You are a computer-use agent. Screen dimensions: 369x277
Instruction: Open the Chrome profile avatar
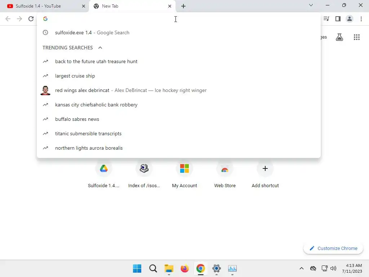[x=350, y=19]
